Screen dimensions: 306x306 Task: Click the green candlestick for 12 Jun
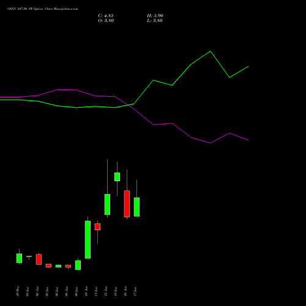tap(107, 204)
